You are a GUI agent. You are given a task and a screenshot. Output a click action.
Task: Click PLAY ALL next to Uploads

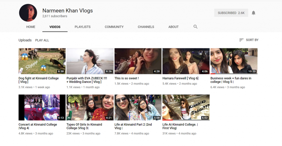pyautogui.click(x=42, y=40)
